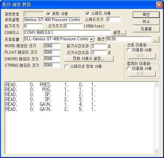
Task: Click the ellipsis button beside 옵션 field
Action: [156, 39]
